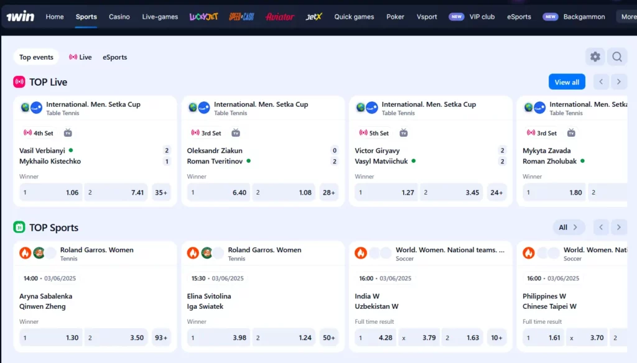Open sports settings gear icon
This screenshot has width=637, height=363.
pyautogui.click(x=595, y=57)
